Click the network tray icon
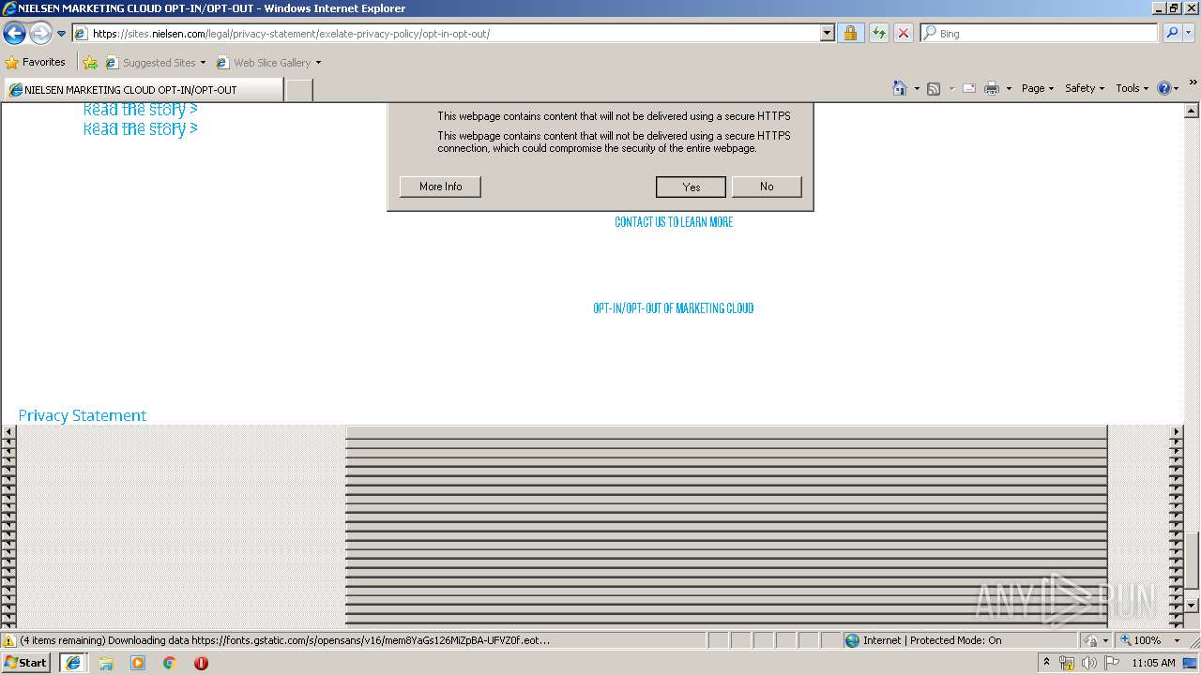 click(1067, 663)
